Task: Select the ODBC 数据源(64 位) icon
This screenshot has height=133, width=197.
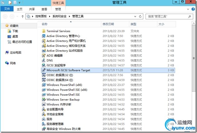Action: [x=44, y=80]
